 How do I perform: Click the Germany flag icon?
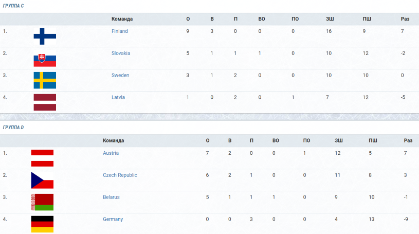(42, 224)
